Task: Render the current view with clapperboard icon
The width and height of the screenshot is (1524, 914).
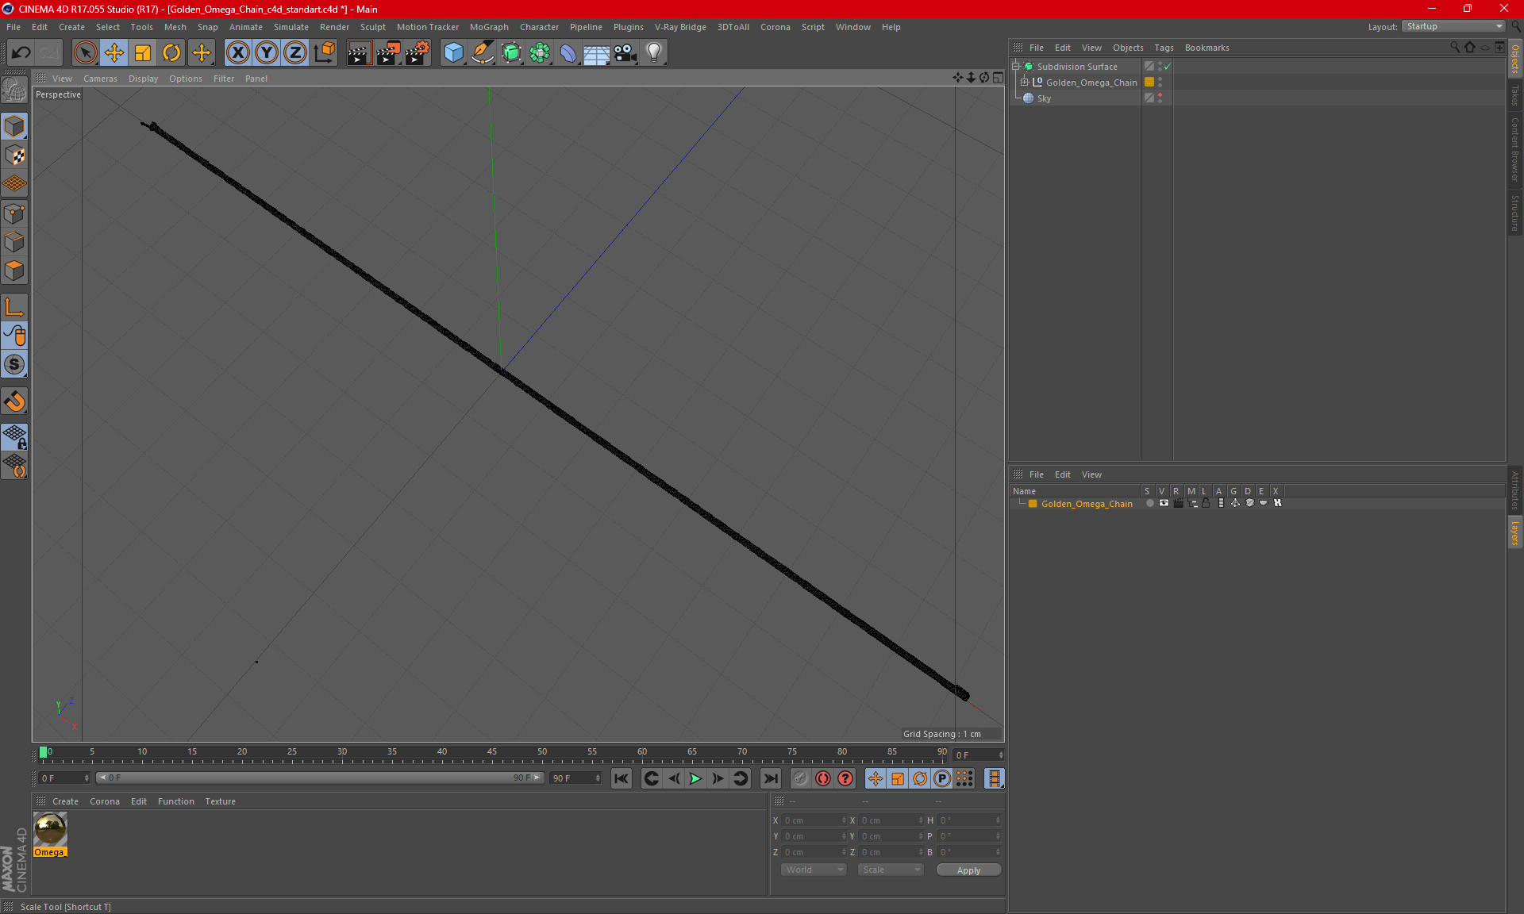Action: (359, 53)
